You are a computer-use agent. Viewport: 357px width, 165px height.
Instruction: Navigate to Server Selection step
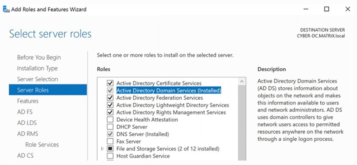click(x=37, y=79)
